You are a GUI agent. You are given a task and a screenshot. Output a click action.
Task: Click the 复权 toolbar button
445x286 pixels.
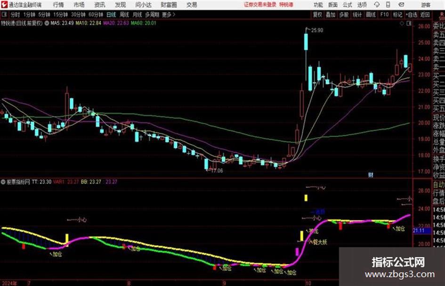coord(317,15)
